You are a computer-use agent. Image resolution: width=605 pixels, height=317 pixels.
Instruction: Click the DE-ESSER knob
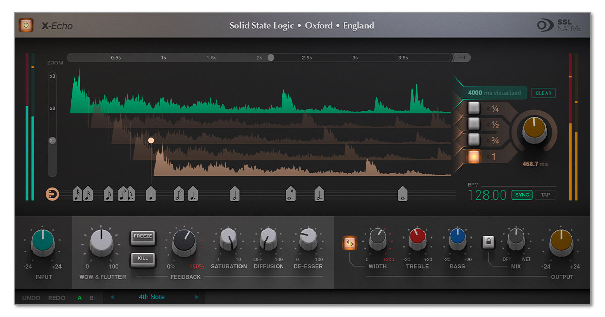(x=308, y=240)
